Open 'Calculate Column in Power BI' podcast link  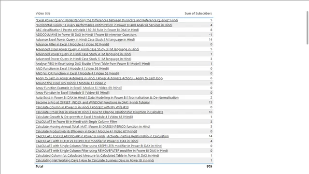82,107
